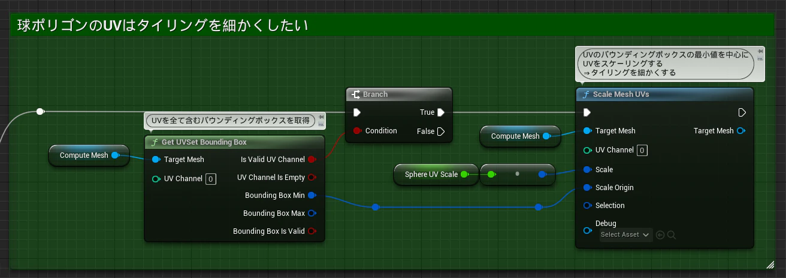Image resolution: width=786 pixels, height=278 pixels.
Task: Click UV Channel pin on Scale Mesh UVs
Action: (x=587, y=150)
